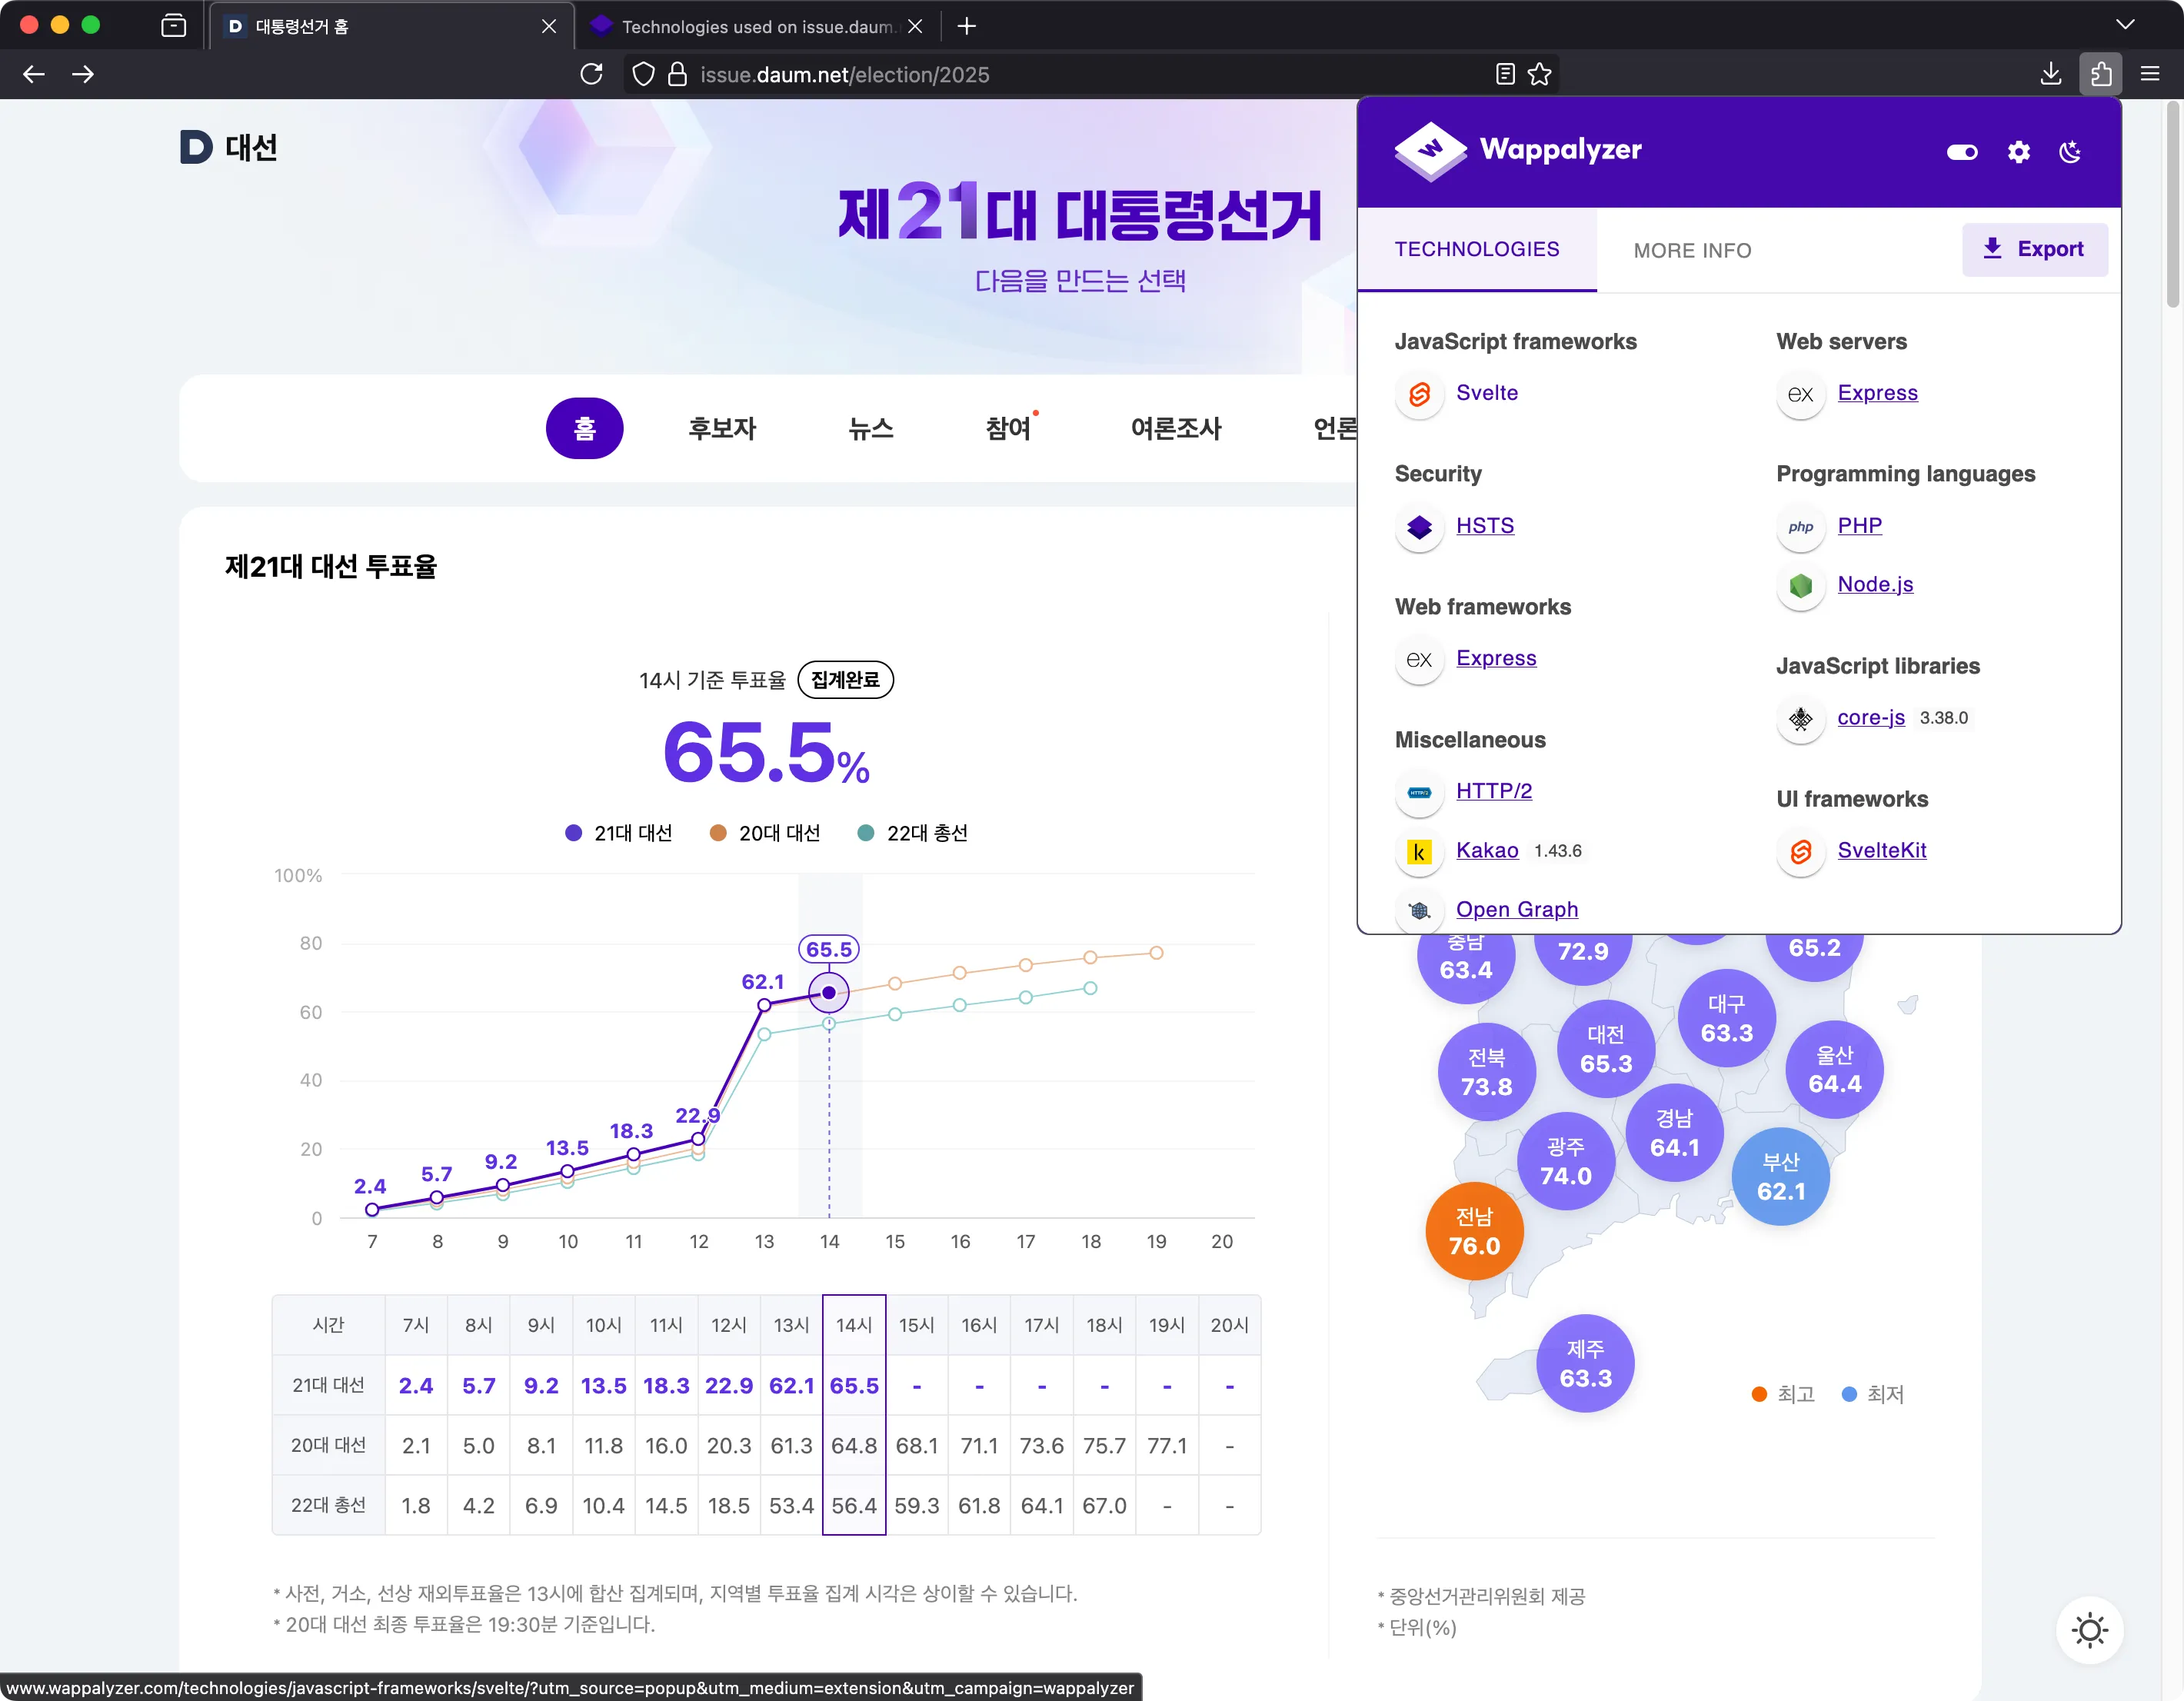
Task: Expand the list all tabs chevron
Action: (2125, 25)
